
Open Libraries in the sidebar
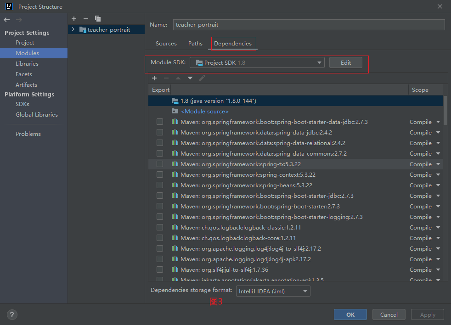[27, 63]
